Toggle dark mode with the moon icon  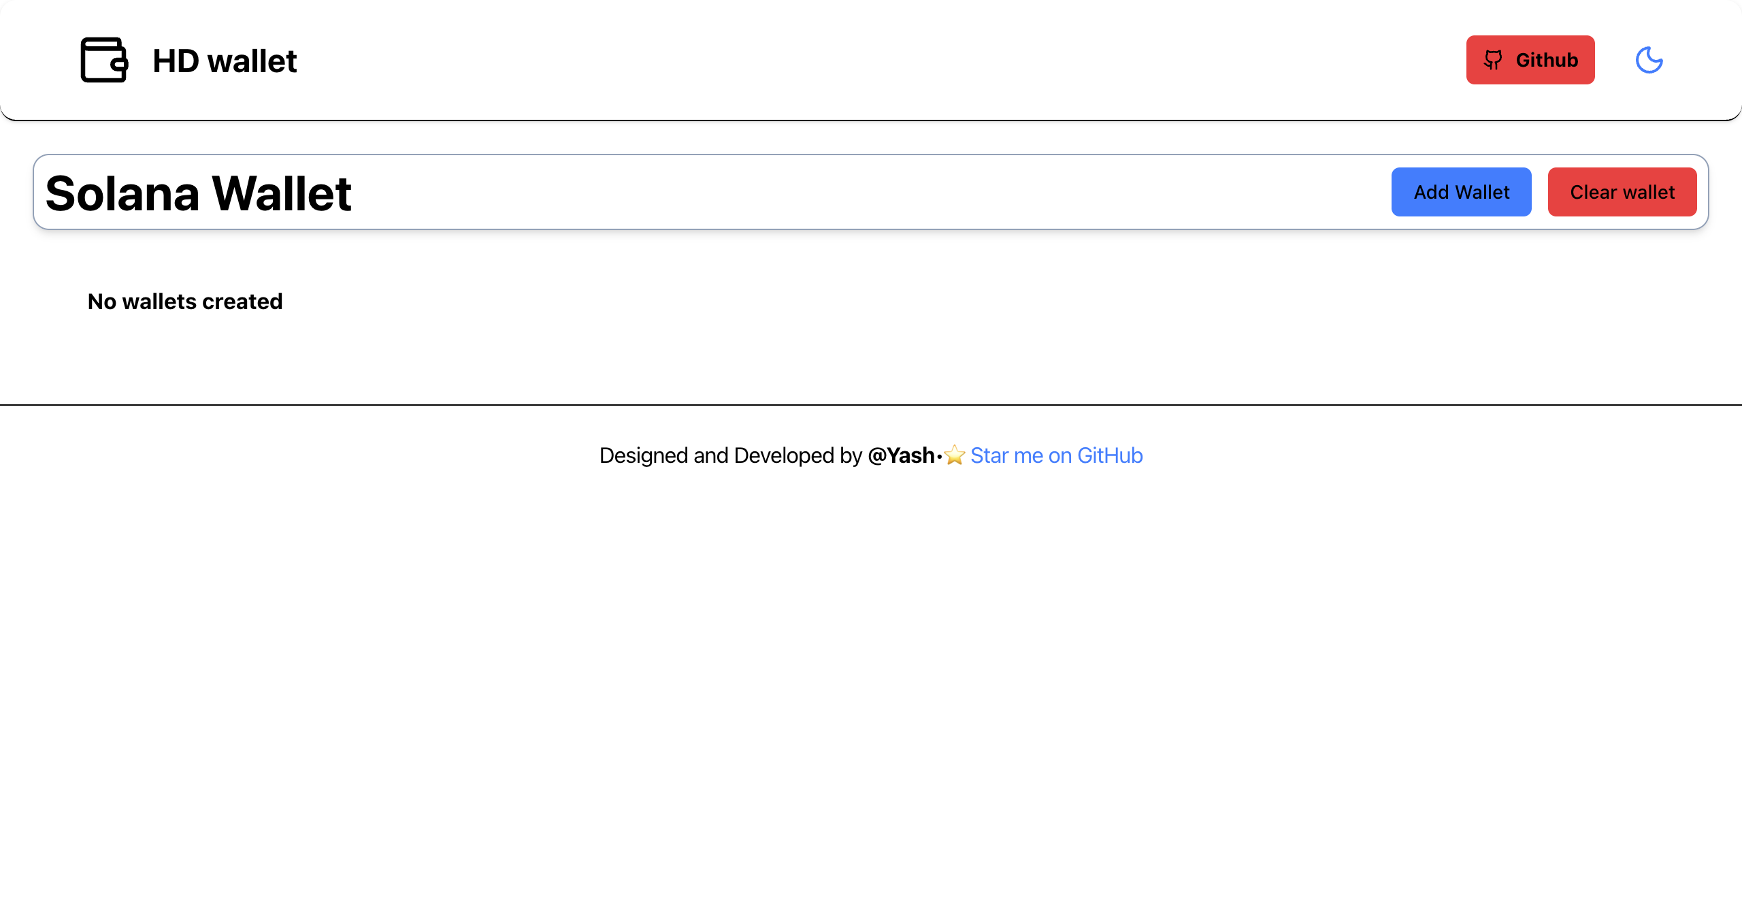click(x=1649, y=60)
